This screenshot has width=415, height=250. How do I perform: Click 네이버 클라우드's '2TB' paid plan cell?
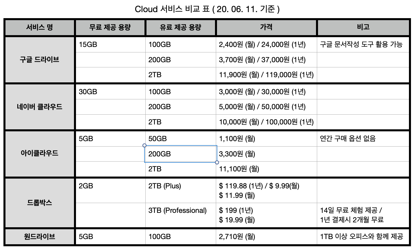click(x=180, y=122)
